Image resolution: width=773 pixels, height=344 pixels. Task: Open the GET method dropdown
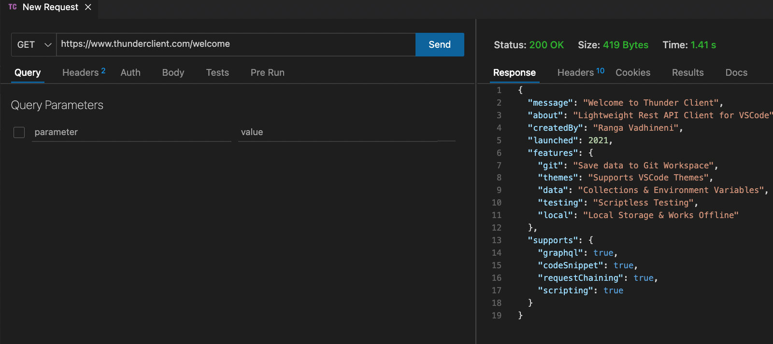(x=34, y=44)
